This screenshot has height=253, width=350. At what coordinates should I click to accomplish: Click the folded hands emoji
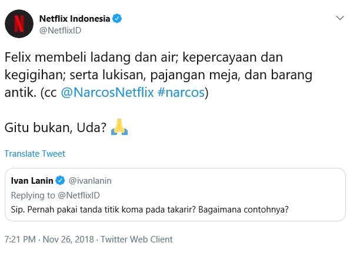point(119,127)
